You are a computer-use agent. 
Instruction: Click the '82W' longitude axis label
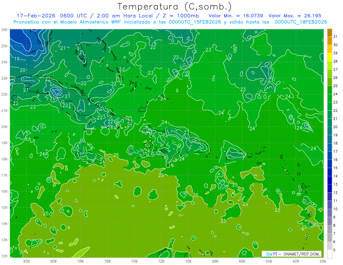coord(27,261)
